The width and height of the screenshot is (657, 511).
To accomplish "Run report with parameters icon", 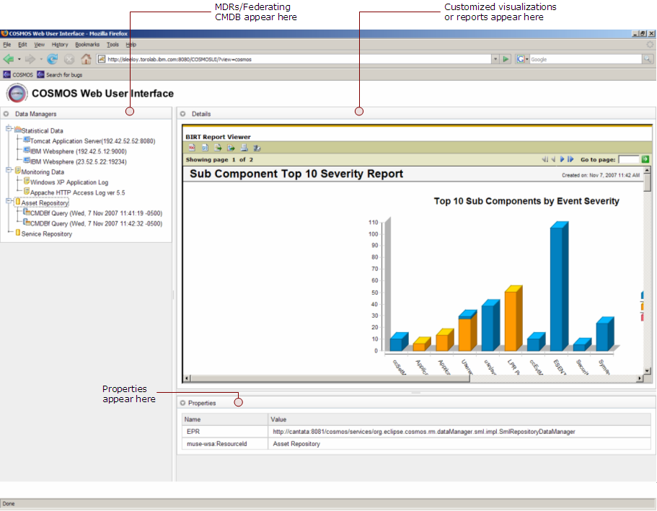I will (x=205, y=148).
